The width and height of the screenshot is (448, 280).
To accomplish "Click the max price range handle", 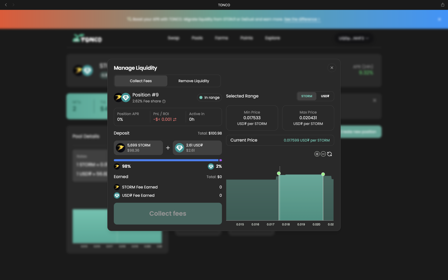I will pyautogui.click(x=323, y=174).
